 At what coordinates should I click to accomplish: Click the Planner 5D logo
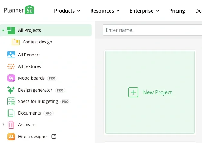pos(19,10)
